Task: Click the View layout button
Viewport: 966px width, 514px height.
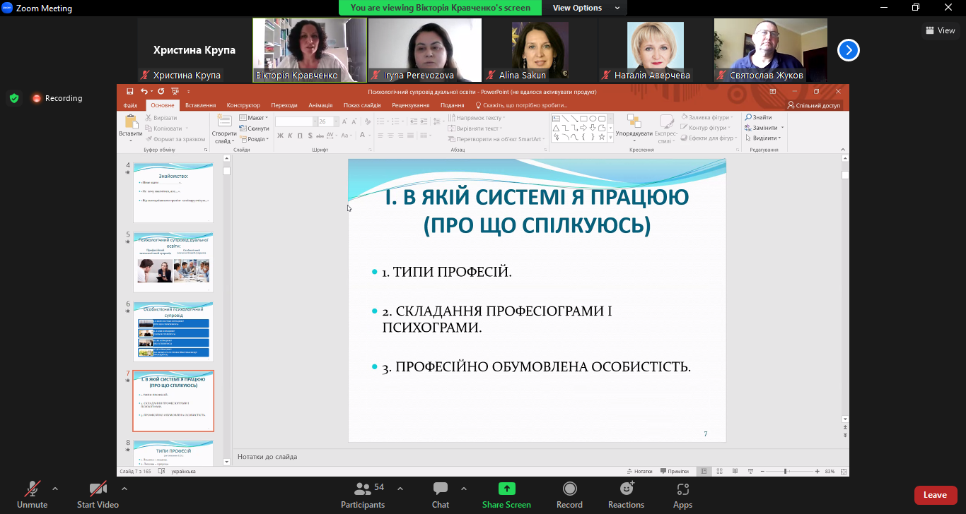Action: [x=940, y=30]
